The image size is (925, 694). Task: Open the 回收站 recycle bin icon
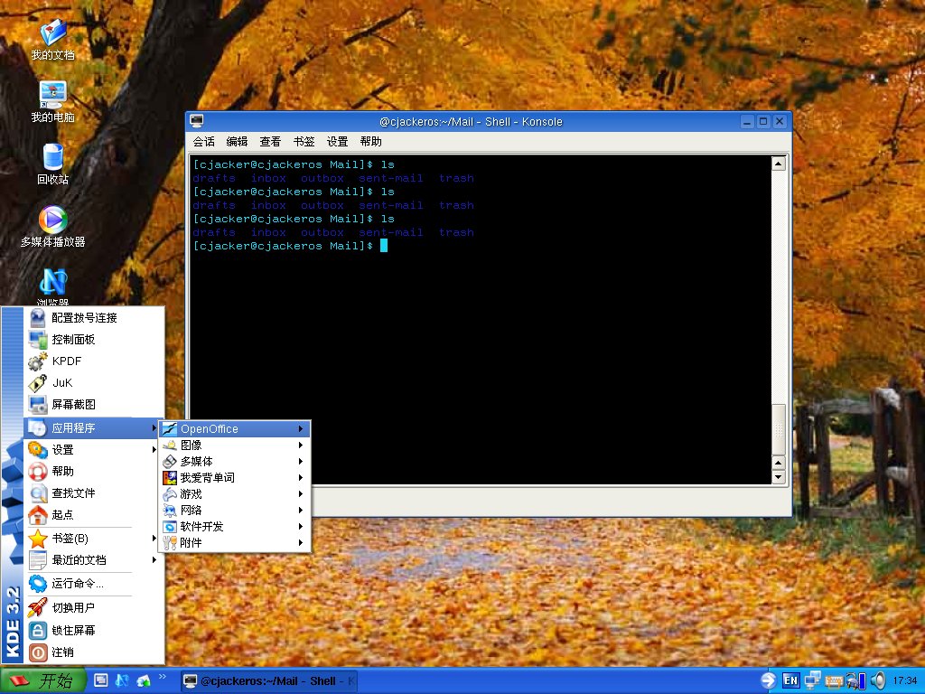52,164
